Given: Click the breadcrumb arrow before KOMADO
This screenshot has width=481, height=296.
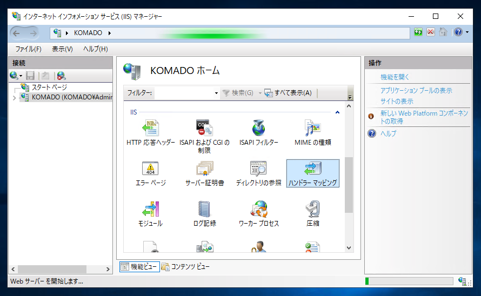Looking at the screenshot, I should 67,33.
